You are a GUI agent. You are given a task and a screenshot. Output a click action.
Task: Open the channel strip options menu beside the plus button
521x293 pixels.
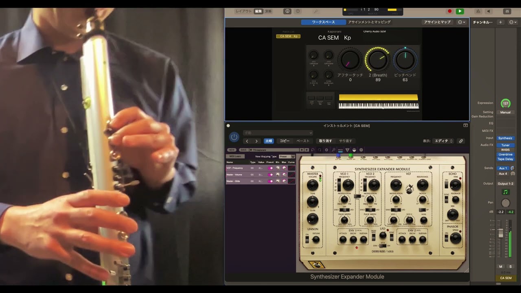(513, 22)
